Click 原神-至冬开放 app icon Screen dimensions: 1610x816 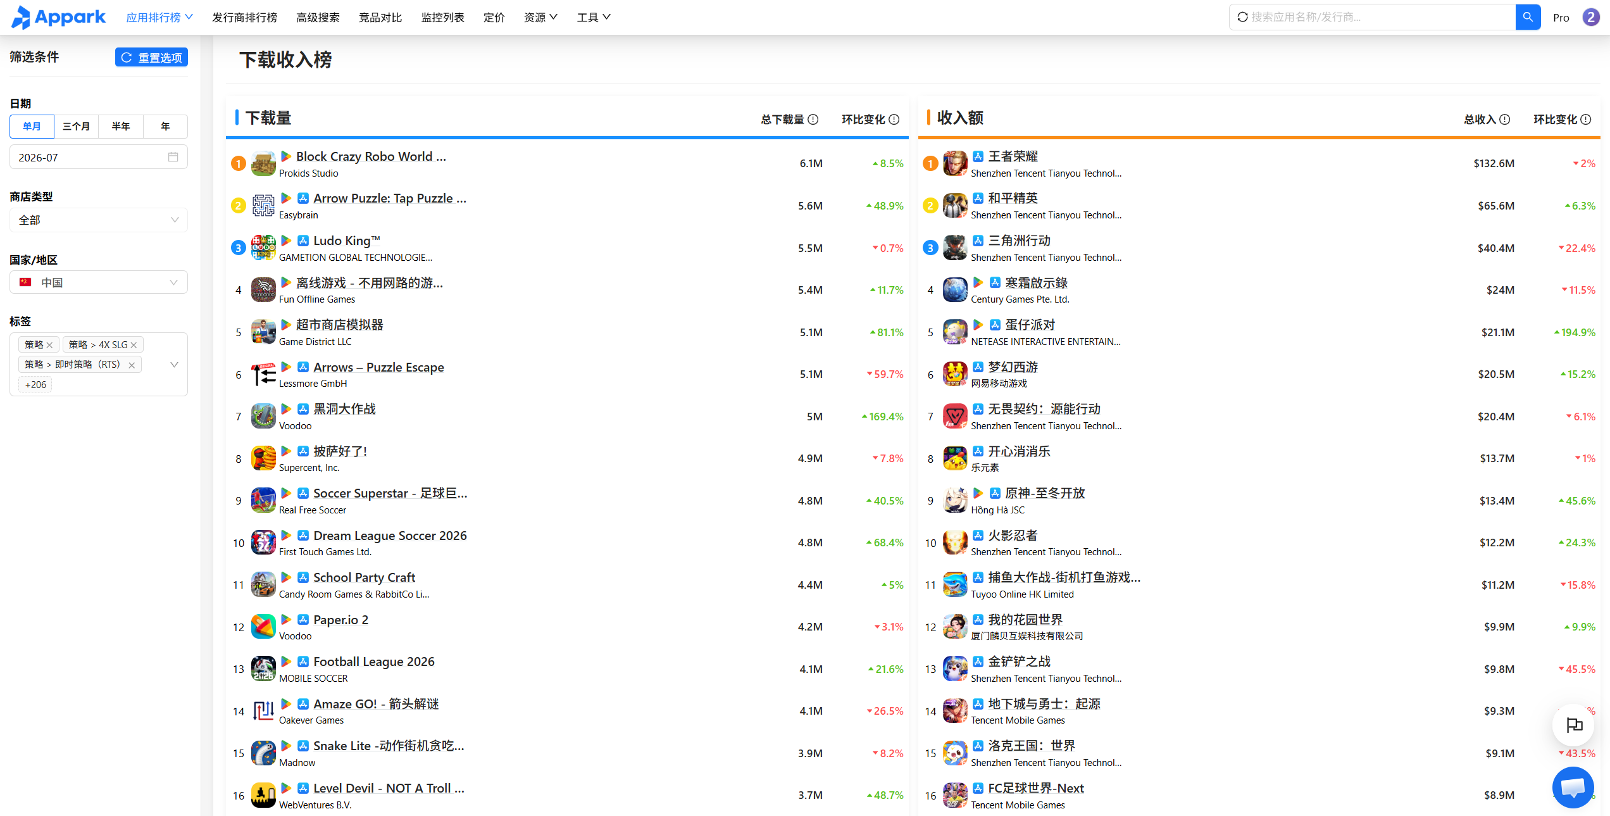tap(955, 500)
